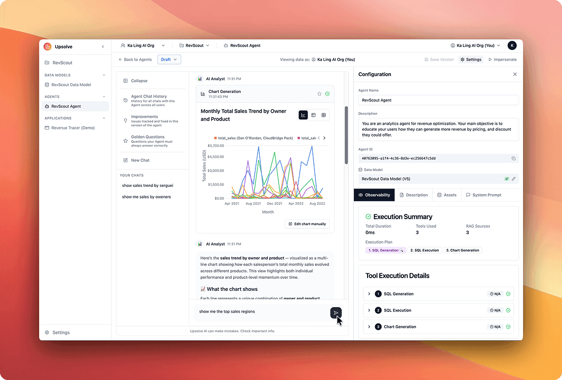562x380 pixels.
Task: Open the Settings button in top toolbar
Action: (471, 59)
